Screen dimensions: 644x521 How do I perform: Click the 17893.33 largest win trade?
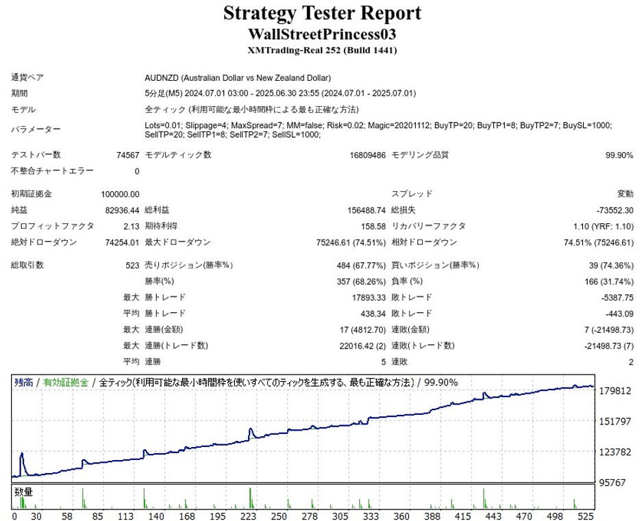pos(369,298)
